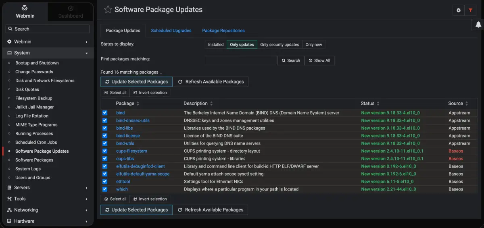The width and height of the screenshot is (484, 228).
Task: Expand the Webmin sidebar category arrow
Action: pos(86,42)
